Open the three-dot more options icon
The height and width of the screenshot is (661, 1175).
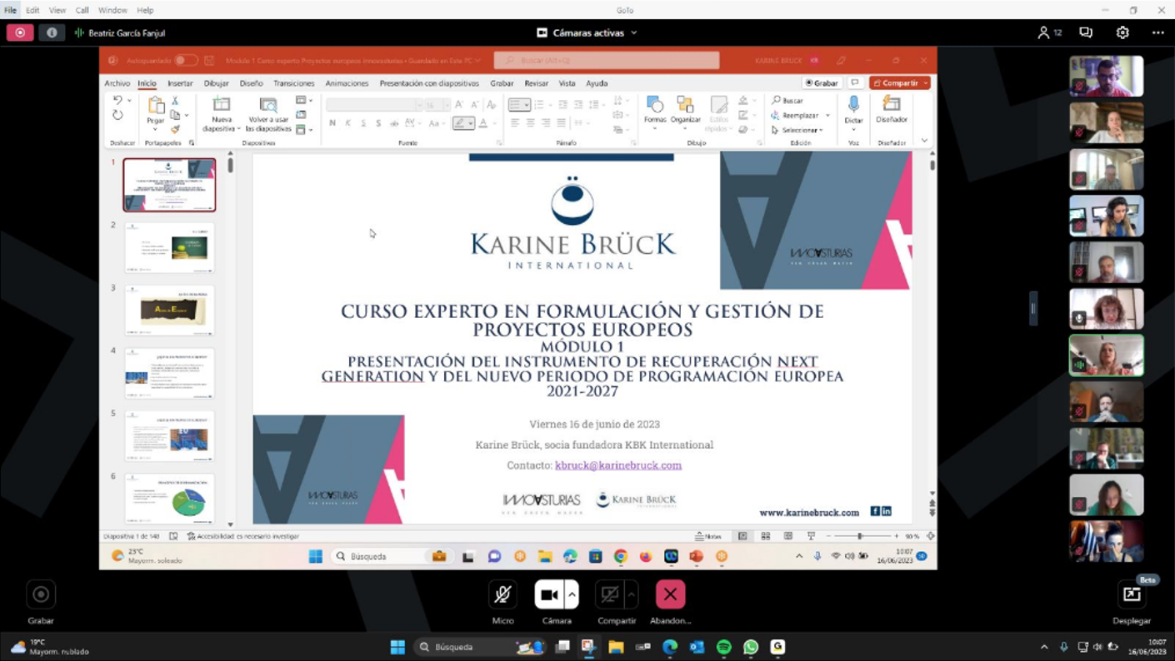coord(1157,32)
